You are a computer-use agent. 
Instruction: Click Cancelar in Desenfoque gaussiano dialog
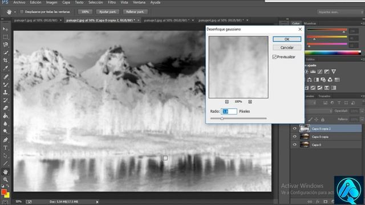coord(287,48)
